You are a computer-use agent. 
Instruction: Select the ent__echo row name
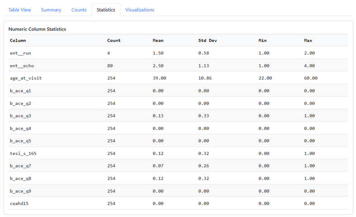point(22,66)
